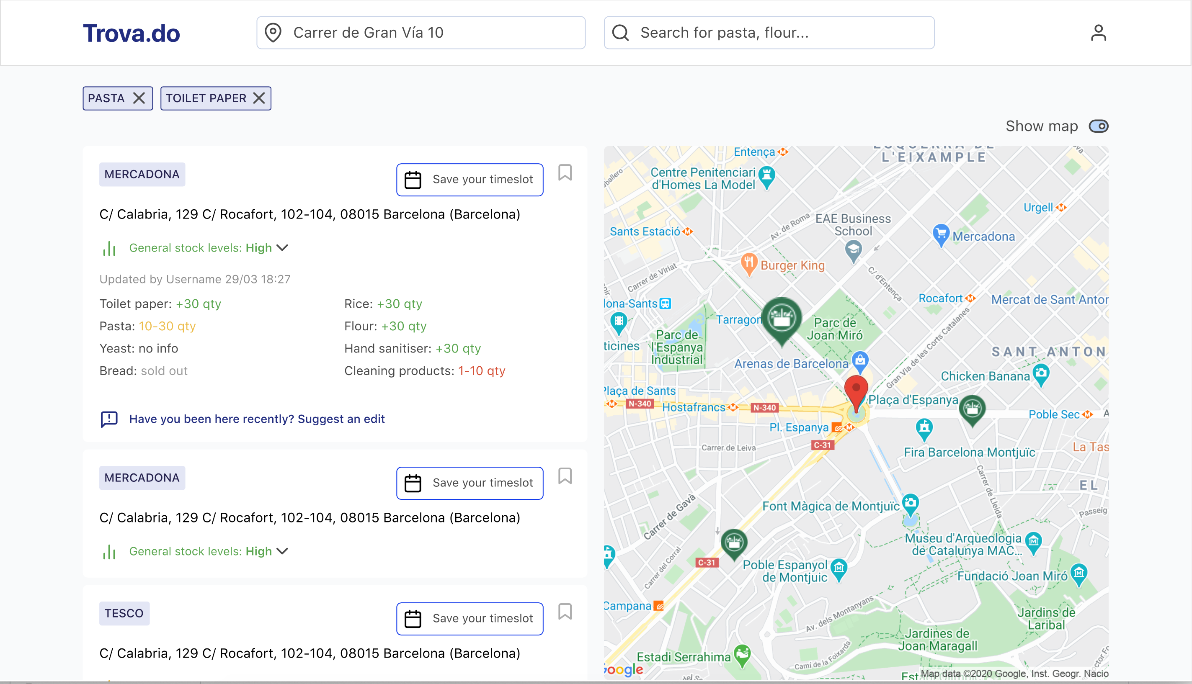The width and height of the screenshot is (1192, 684).
Task: Select green store marker by Plaça d'Espanya
Action: click(972, 411)
